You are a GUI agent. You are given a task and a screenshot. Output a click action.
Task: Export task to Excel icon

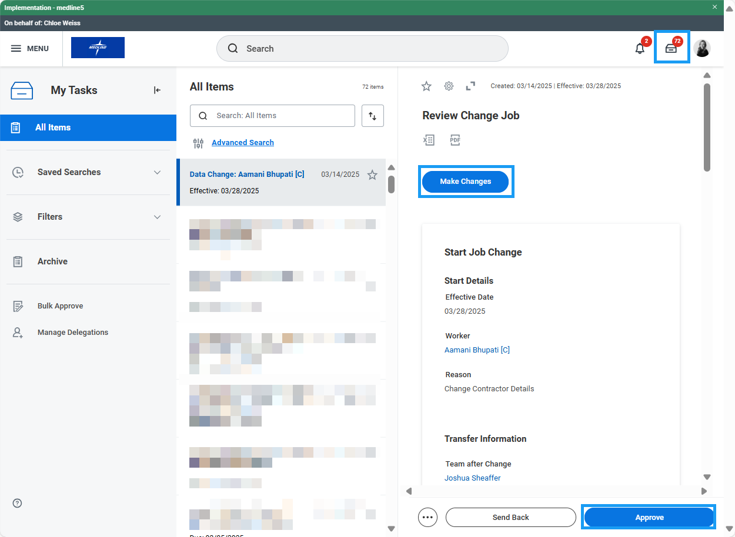(429, 140)
